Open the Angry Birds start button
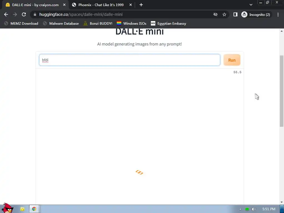This screenshot has height=213, width=284. 7,208
